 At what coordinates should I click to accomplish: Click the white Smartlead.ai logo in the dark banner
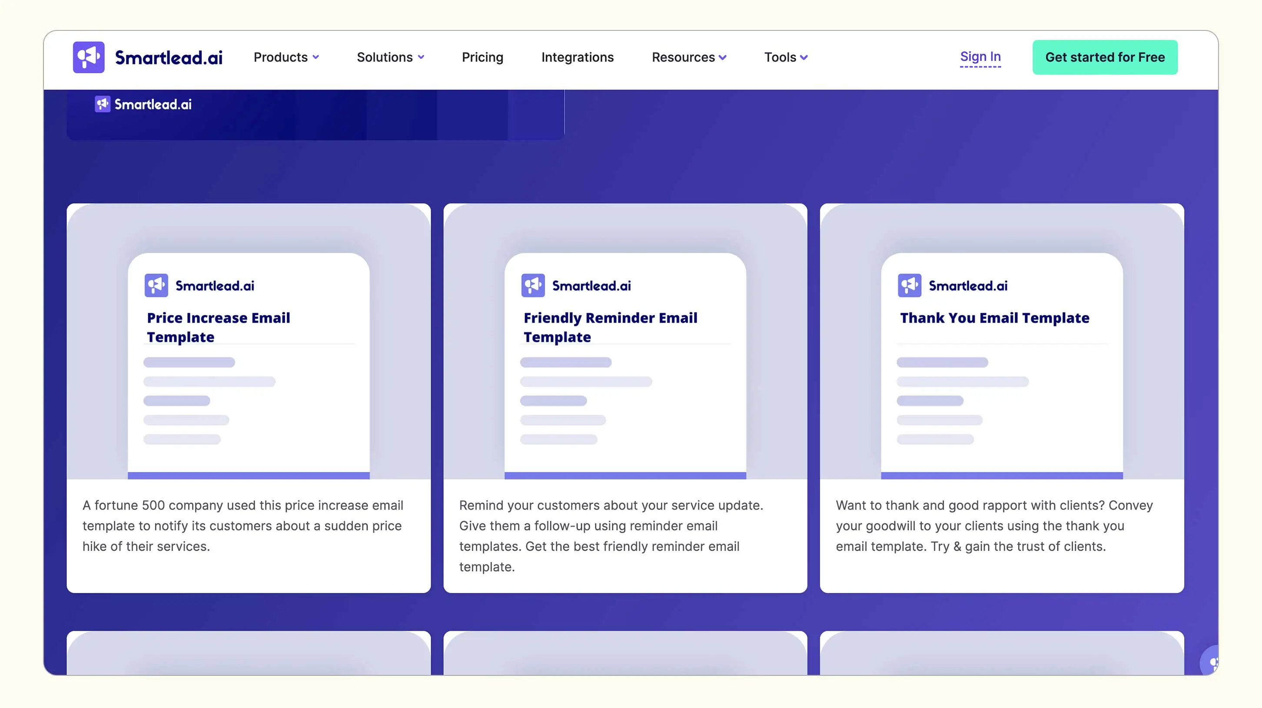(x=143, y=104)
